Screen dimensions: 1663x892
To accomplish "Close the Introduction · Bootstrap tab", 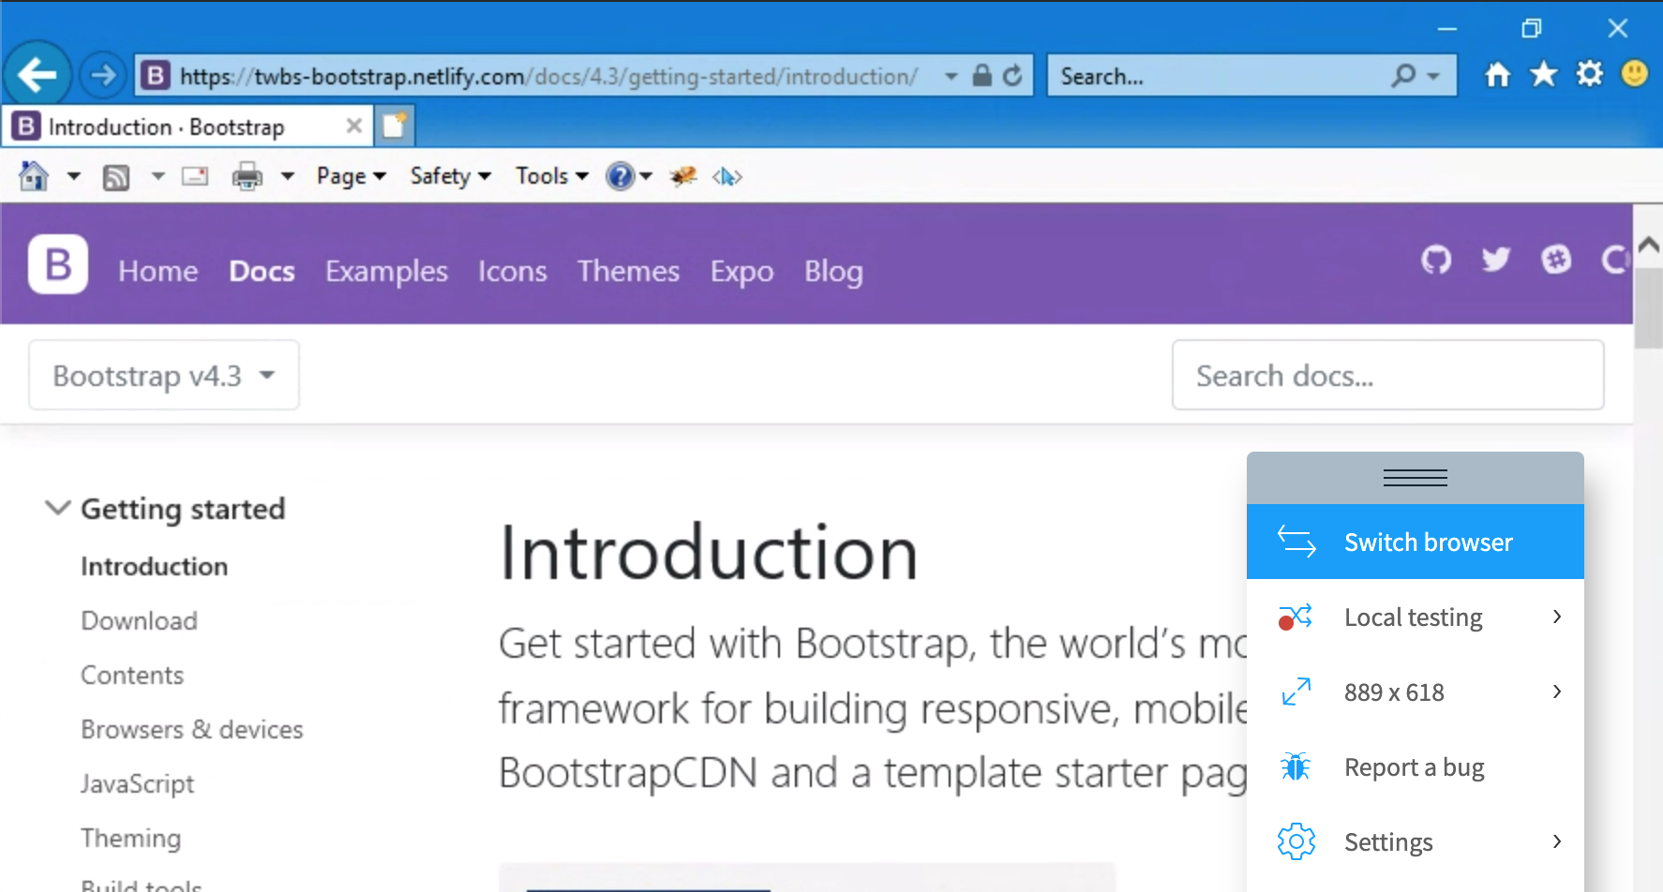I will pos(353,126).
